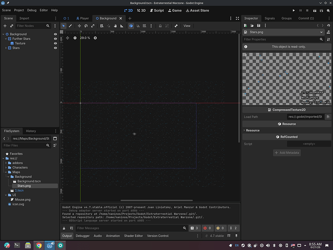Focus the Filter Properties field
The width and height of the screenshot is (333, 250).
click(x=283, y=39)
